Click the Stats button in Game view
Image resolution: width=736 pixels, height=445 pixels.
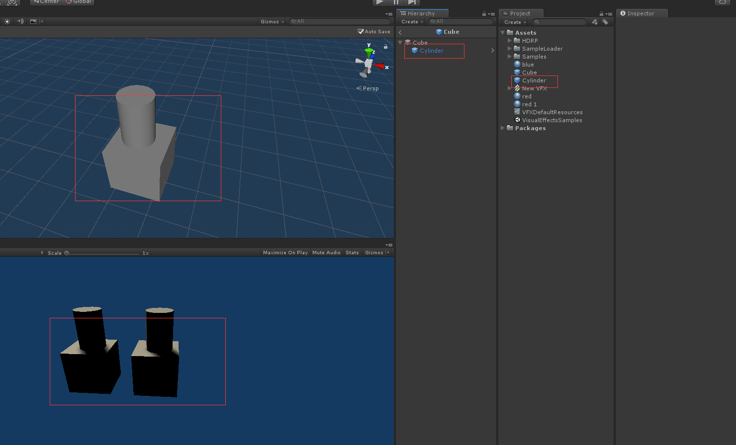352,252
